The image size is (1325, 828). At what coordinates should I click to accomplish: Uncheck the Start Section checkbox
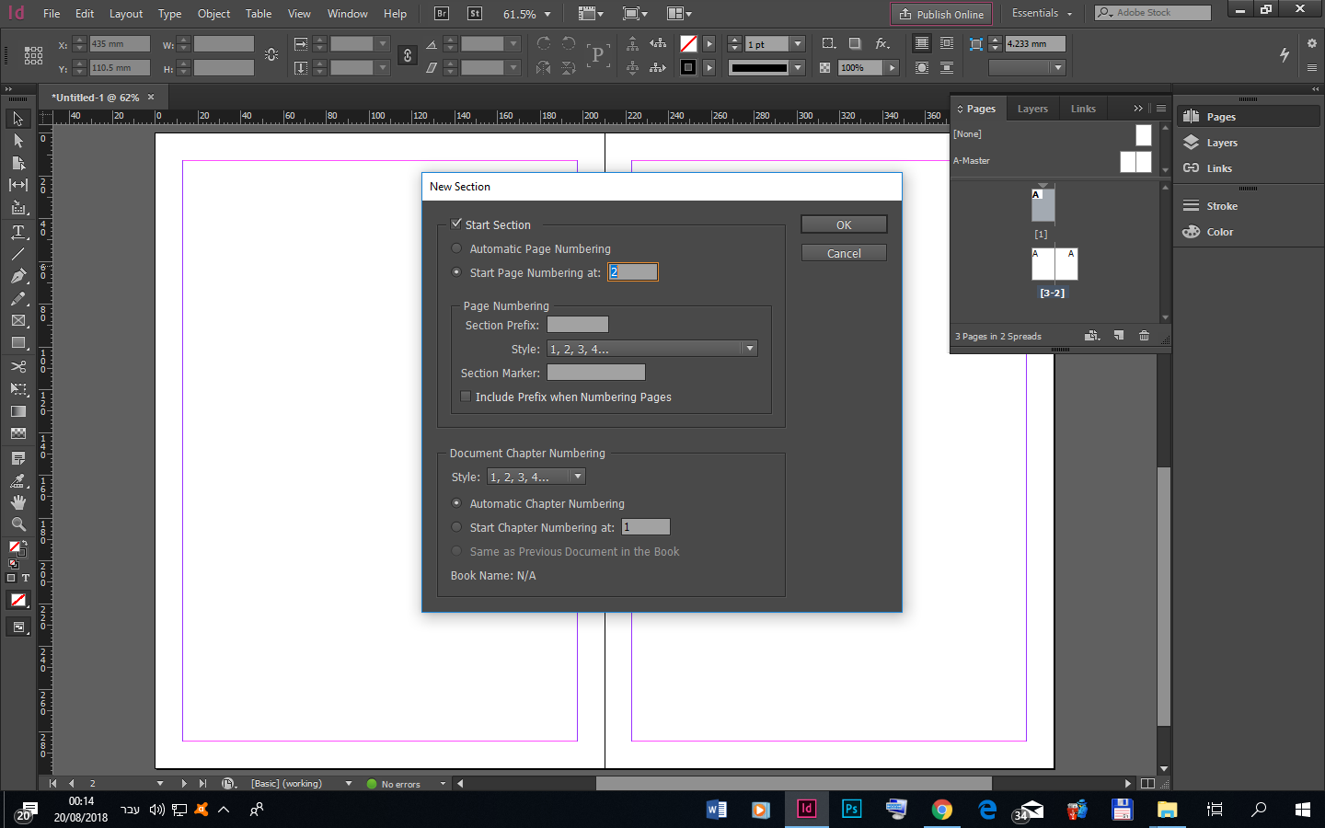tap(456, 224)
